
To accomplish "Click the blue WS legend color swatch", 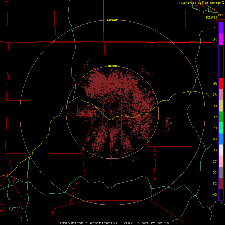I will (221, 139).
